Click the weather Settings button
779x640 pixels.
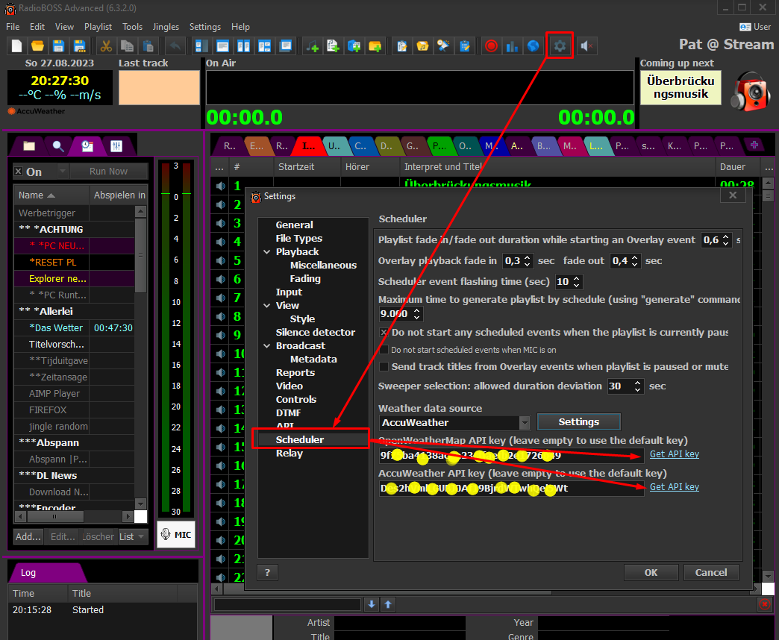click(x=578, y=422)
